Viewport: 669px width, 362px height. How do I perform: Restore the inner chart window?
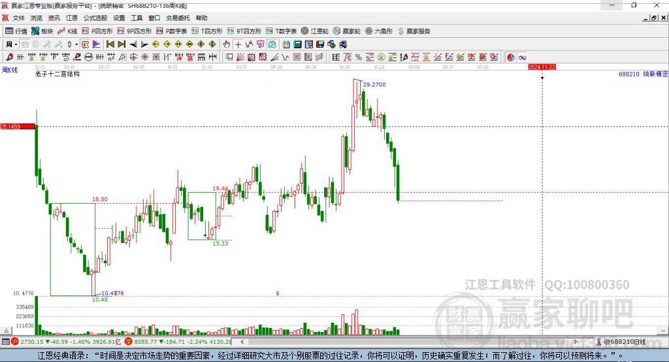pyautogui.click(x=653, y=18)
